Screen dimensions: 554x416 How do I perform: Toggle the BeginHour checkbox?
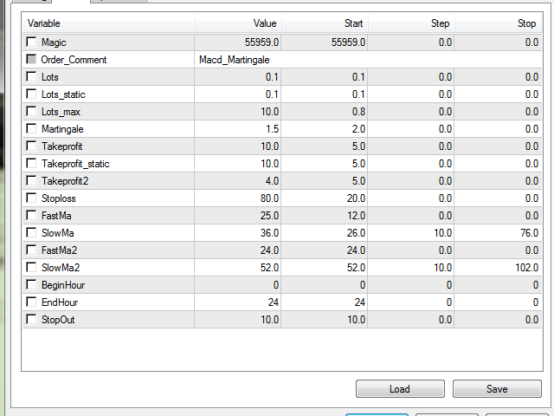31,284
